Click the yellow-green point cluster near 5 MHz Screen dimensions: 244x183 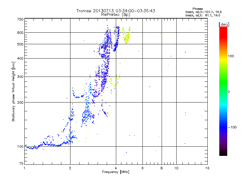(126, 35)
